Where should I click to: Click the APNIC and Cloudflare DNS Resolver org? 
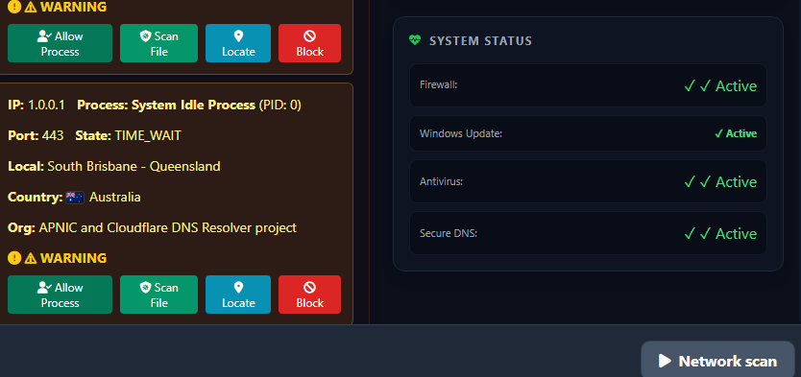click(167, 228)
